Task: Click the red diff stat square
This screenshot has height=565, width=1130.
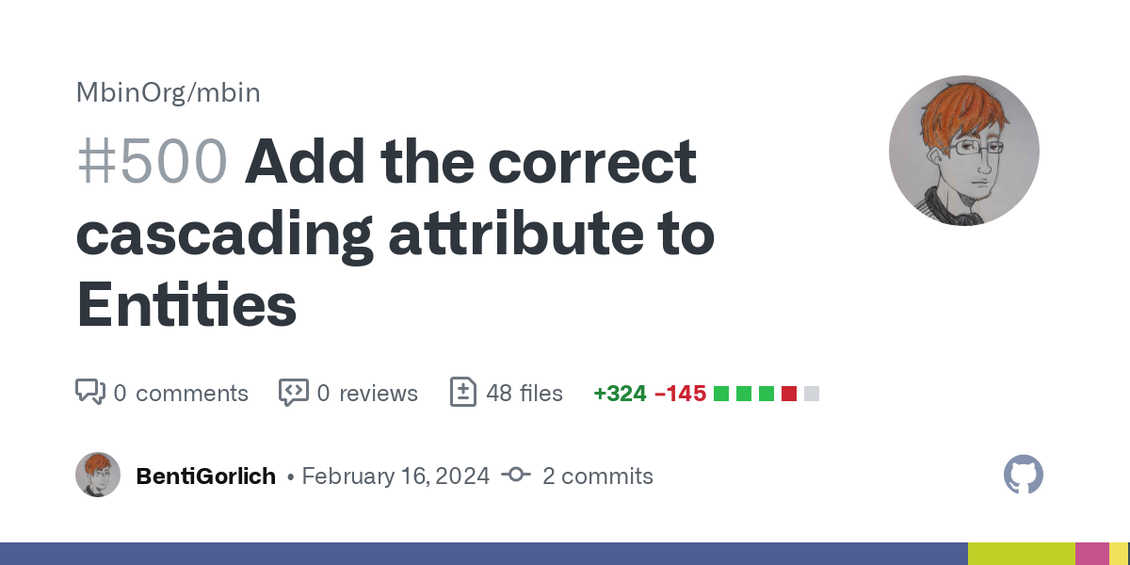Action: point(789,394)
